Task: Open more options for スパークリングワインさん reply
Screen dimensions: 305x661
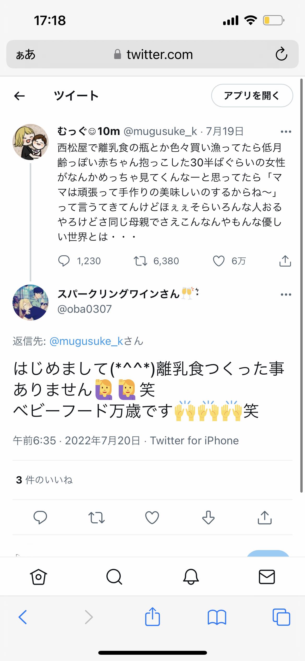Action: (286, 294)
